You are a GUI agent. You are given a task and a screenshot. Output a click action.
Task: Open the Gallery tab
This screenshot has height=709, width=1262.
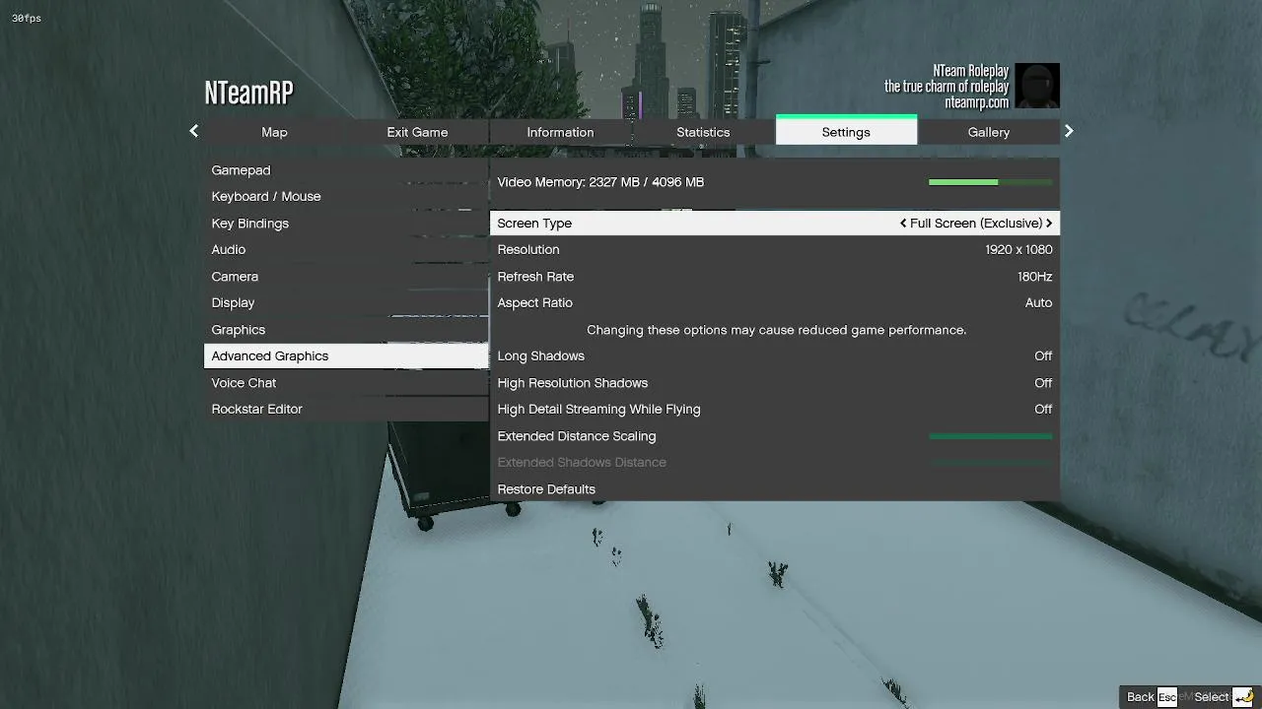click(x=989, y=132)
